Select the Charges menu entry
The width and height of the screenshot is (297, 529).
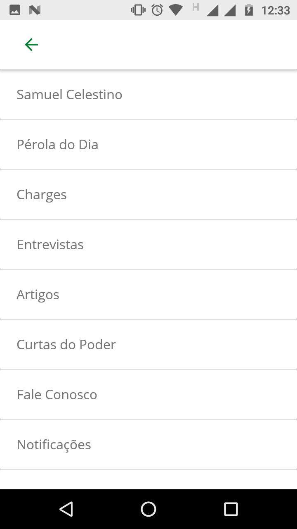[148, 194]
